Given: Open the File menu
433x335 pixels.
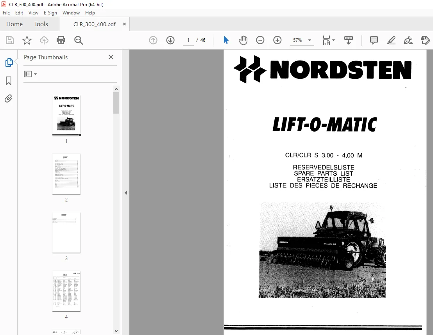Looking at the screenshot, I should (6, 13).
